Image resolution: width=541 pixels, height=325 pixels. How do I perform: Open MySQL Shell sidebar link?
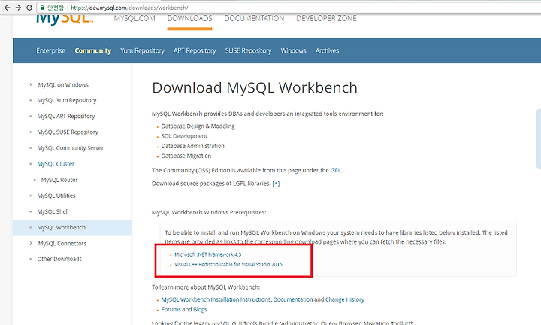[x=53, y=211]
